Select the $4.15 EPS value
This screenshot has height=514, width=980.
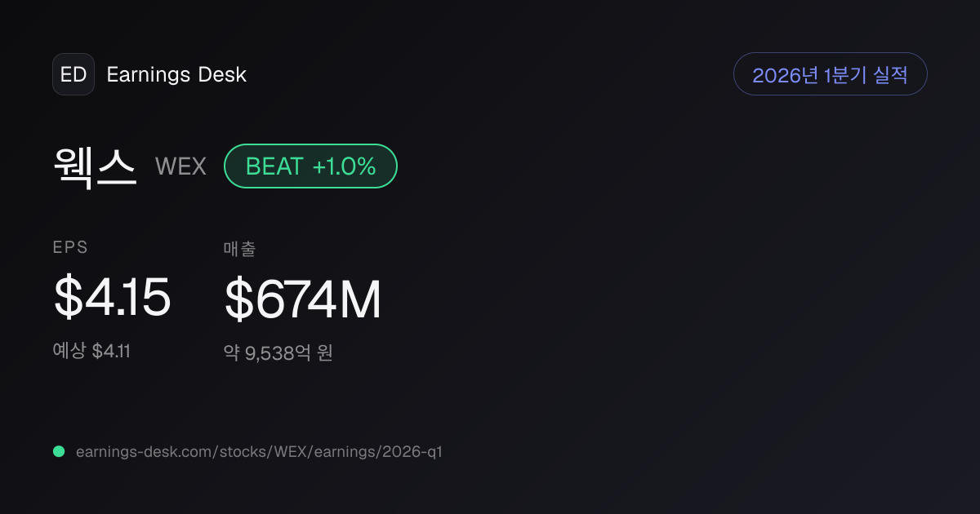(112, 297)
